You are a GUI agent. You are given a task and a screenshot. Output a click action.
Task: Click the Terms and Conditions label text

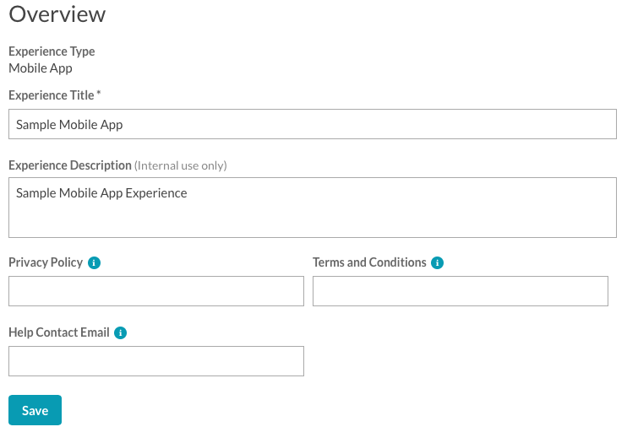(x=369, y=262)
